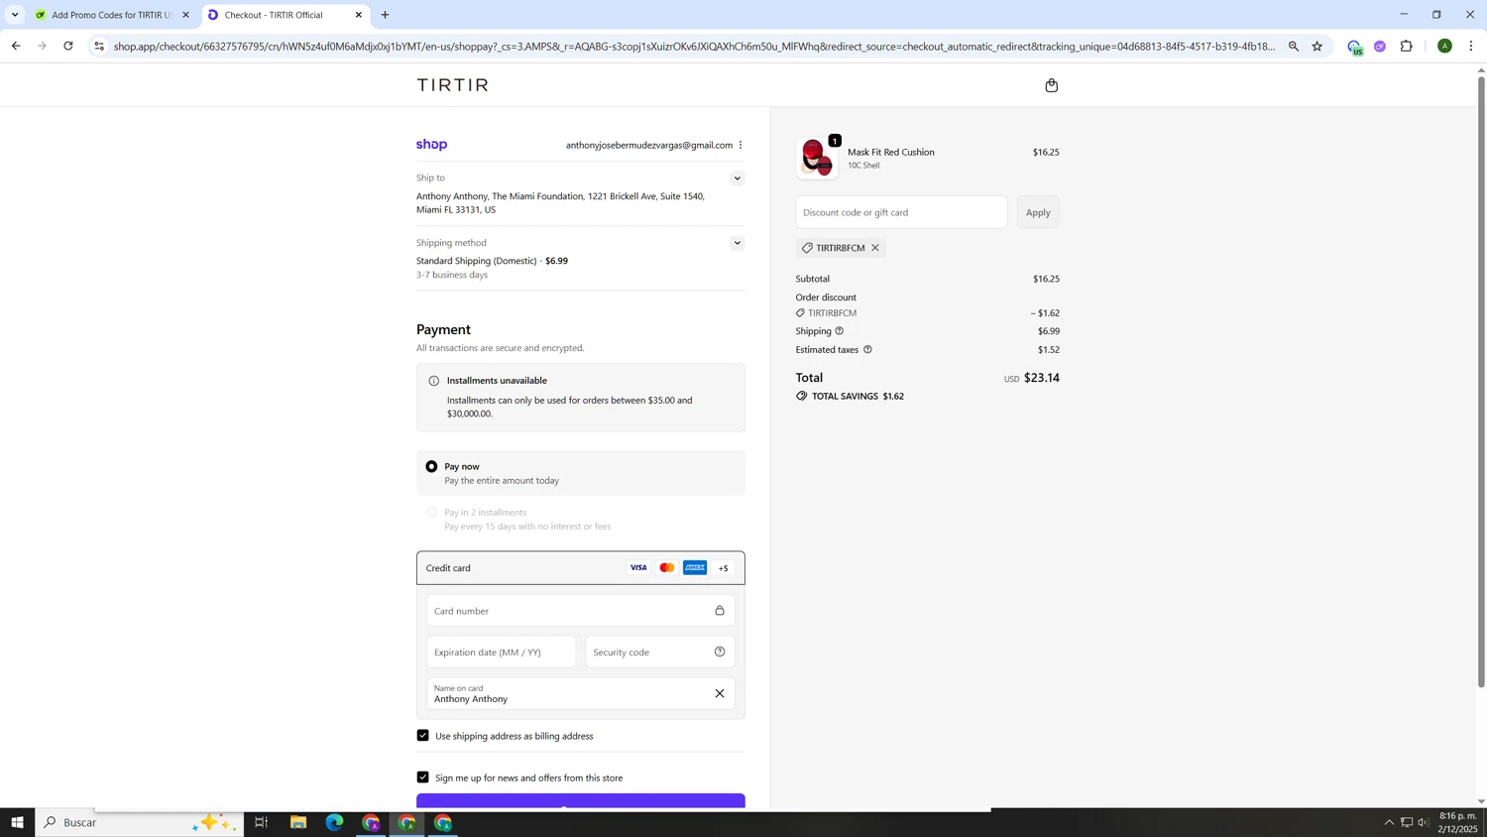Open account options menu beside email

(741, 145)
